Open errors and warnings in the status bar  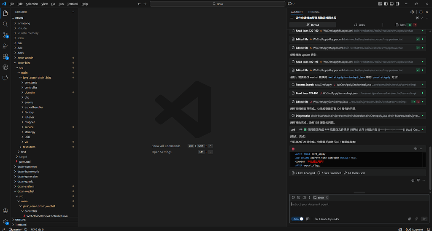point(37,229)
